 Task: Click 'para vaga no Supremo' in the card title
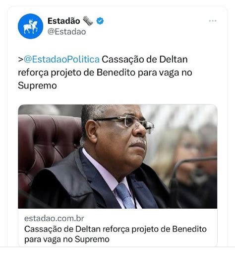coord(67,239)
